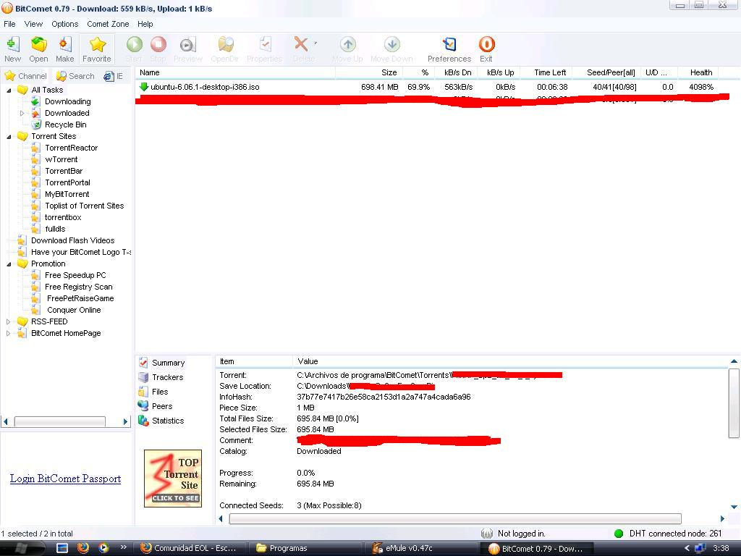Sort task list by Name column
Image resolution: width=741 pixels, height=556 pixels.
tap(235, 73)
